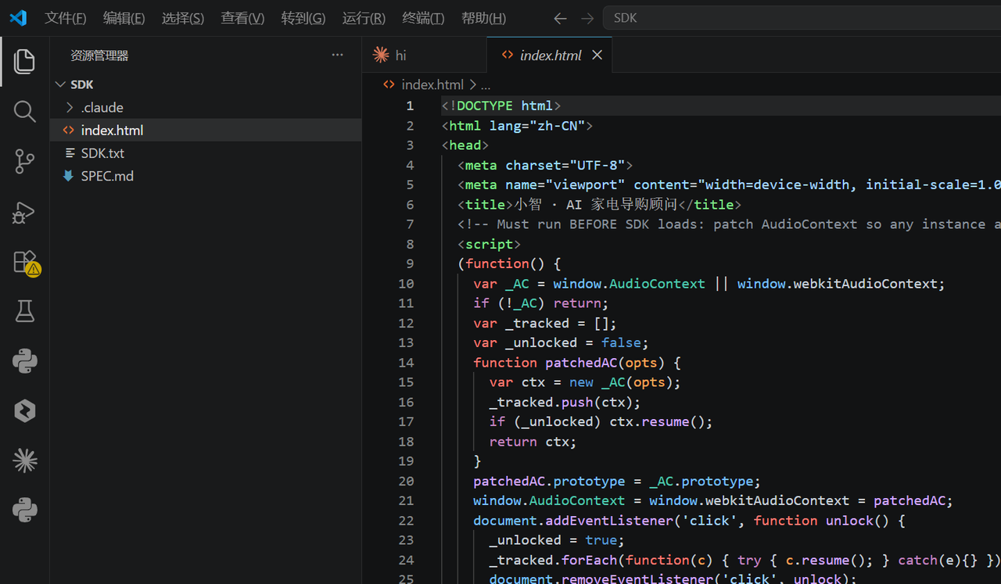Click the hi tab starburst icon
The height and width of the screenshot is (584, 1001).
(x=381, y=55)
